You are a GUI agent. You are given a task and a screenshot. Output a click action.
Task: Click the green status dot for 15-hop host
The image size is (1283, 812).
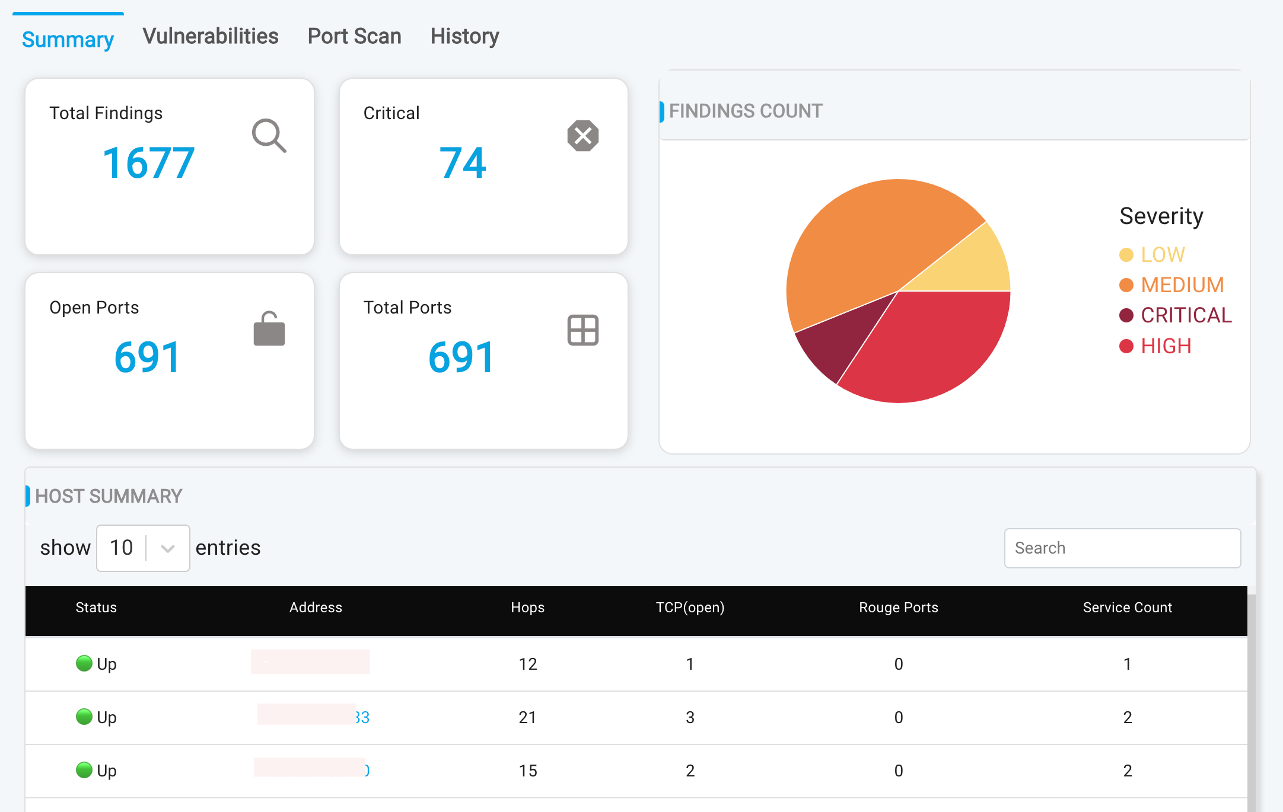(x=84, y=770)
